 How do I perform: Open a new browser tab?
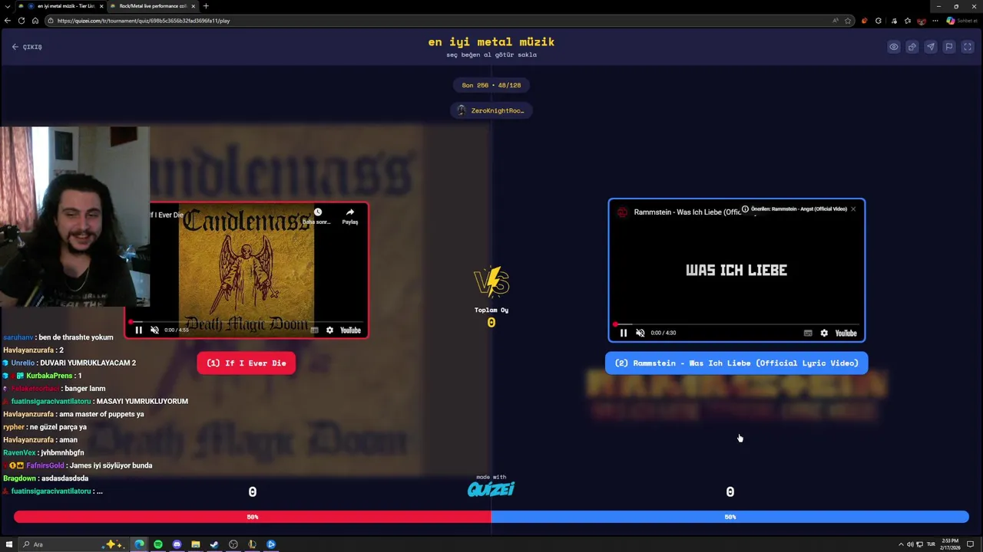coord(206,6)
